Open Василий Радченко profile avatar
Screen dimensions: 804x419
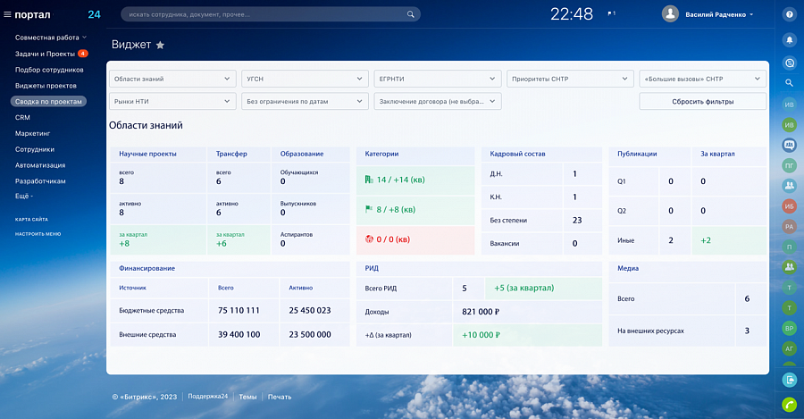tap(670, 13)
